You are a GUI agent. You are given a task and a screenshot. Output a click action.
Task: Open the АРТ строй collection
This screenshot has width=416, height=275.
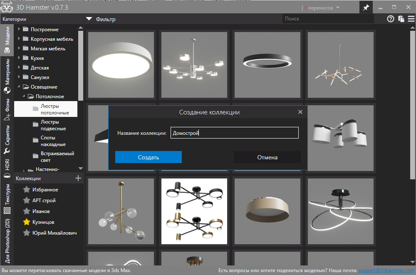coord(44,201)
